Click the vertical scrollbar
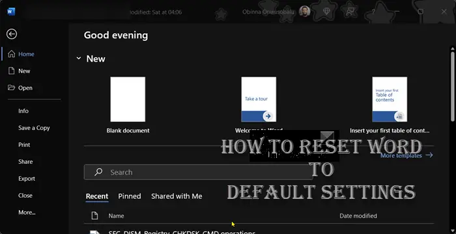This screenshot has width=456, height=234. (x=453, y=86)
